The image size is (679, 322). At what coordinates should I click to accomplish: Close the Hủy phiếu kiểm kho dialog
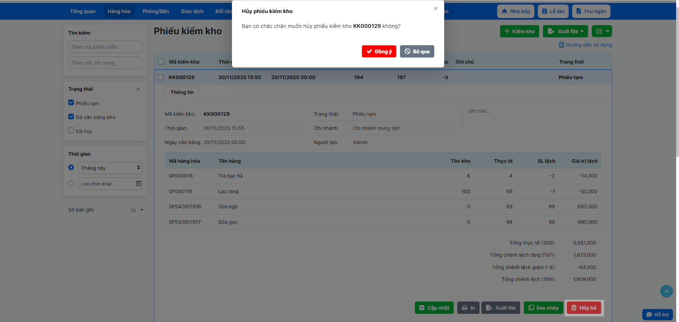[435, 8]
